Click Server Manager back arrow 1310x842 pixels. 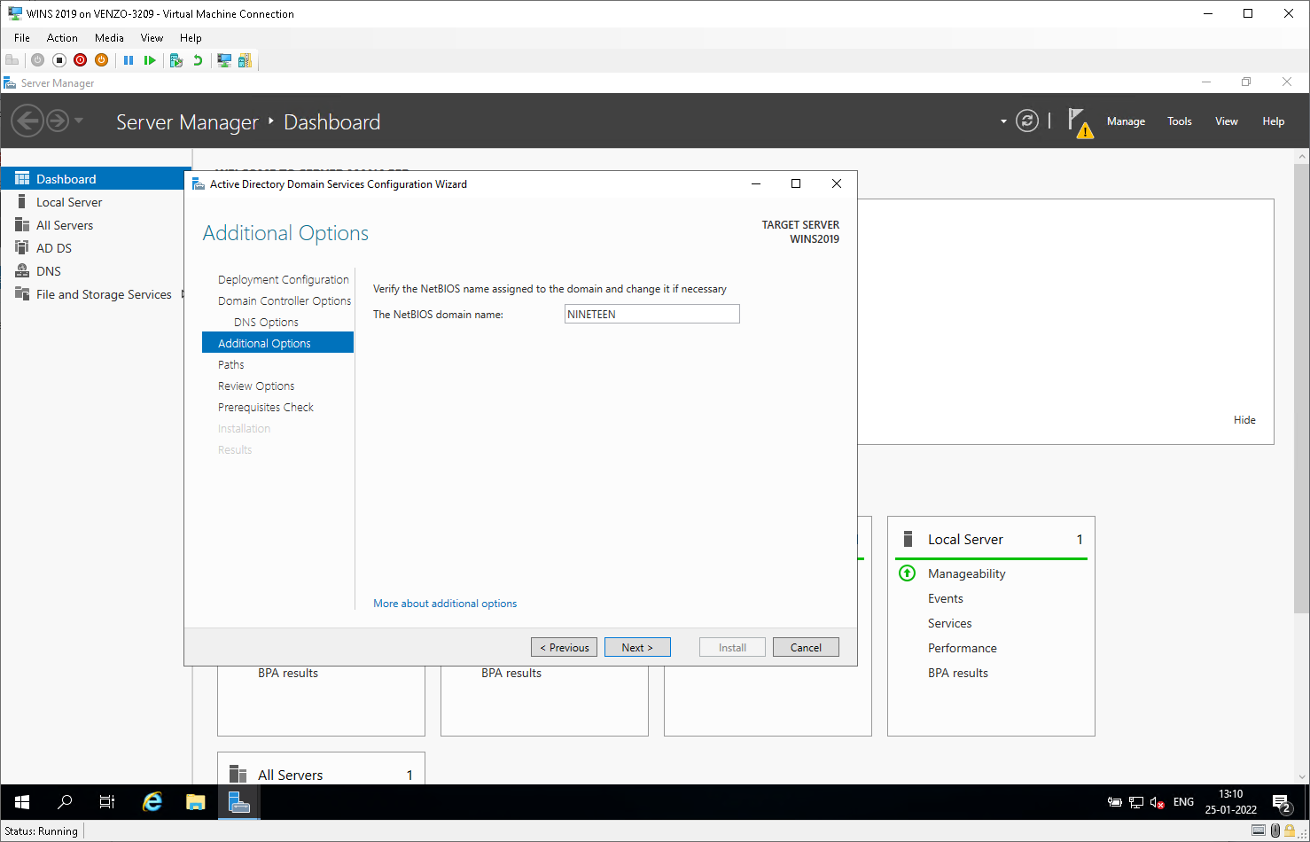(27, 121)
